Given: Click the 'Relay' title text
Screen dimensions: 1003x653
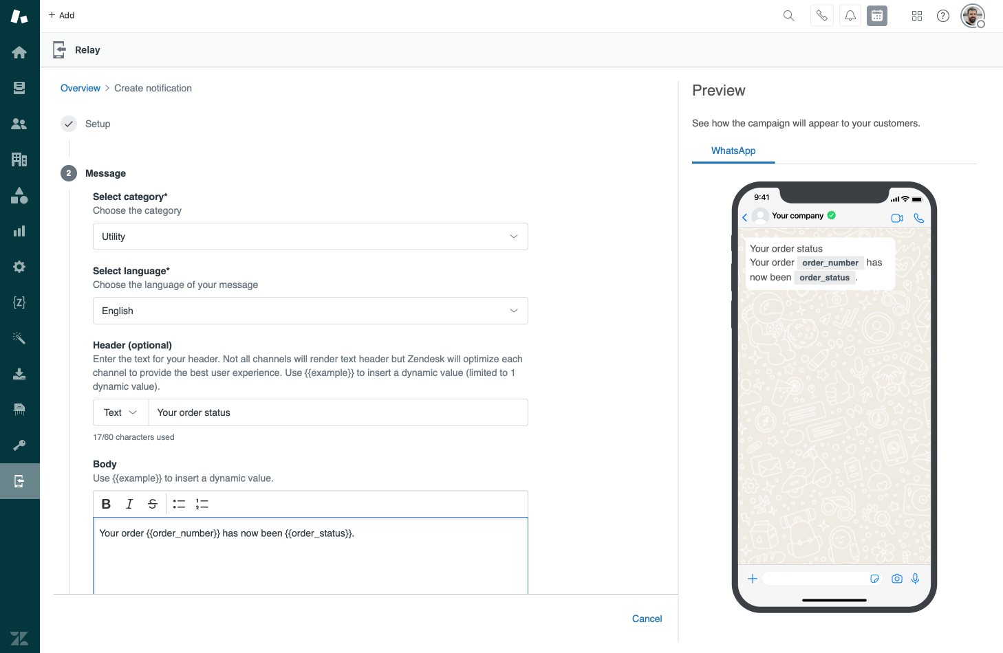Looking at the screenshot, I should tap(87, 49).
